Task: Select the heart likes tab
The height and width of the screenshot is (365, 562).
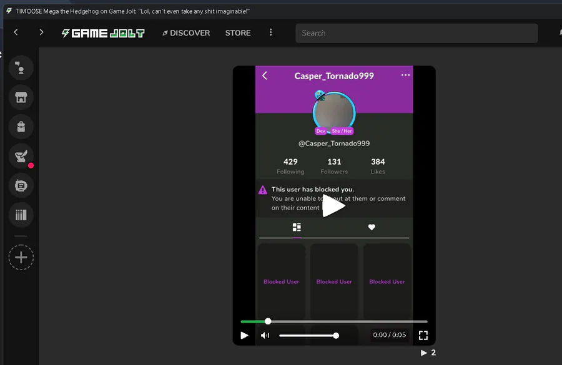Action: point(372,227)
